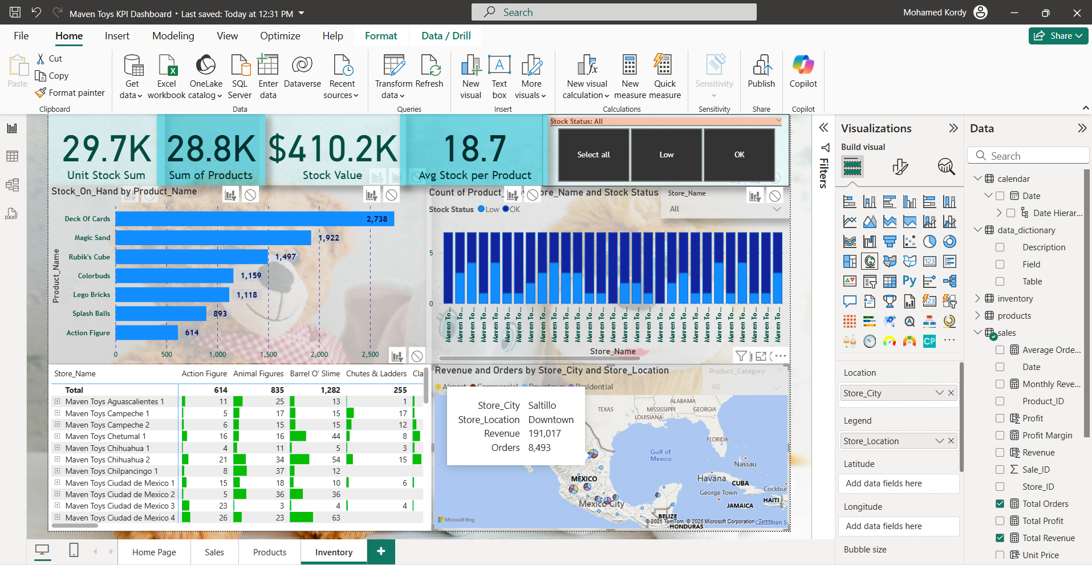
Task: Open DAX query view in sidebar
Action: click(12, 214)
